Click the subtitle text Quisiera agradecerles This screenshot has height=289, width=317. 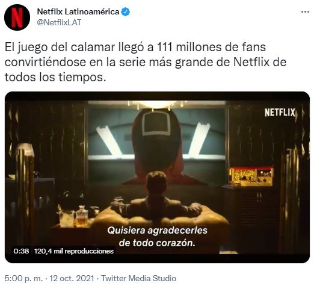[157, 231]
